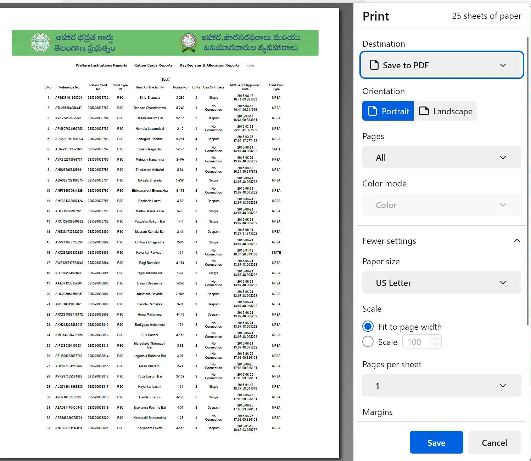Click the name Racharla Laxmi
Image resolution: width=531 pixels, height=461 pixels.
(150, 201)
